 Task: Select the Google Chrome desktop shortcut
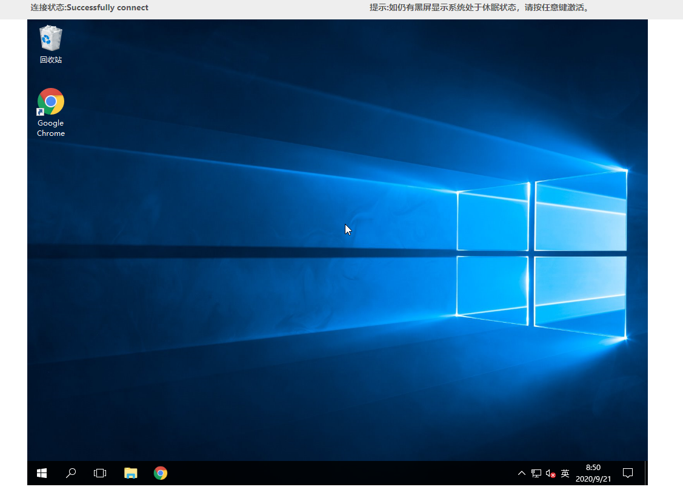50,113
